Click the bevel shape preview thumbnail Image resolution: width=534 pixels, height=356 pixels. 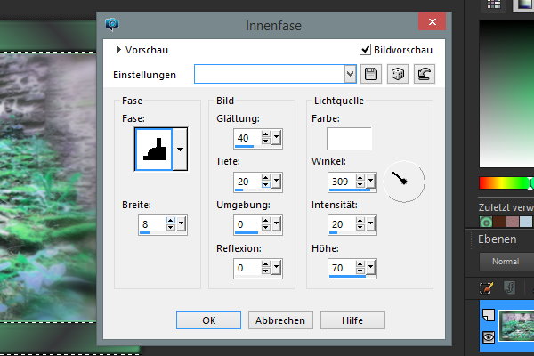point(153,149)
